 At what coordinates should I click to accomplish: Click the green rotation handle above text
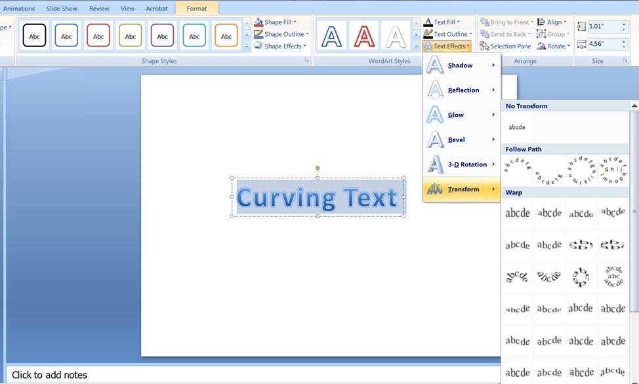[318, 168]
